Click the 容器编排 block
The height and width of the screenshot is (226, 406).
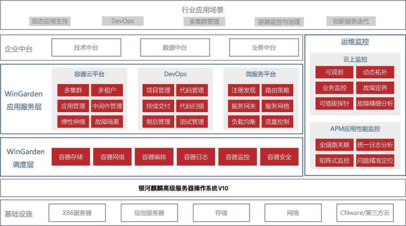[154, 157]
